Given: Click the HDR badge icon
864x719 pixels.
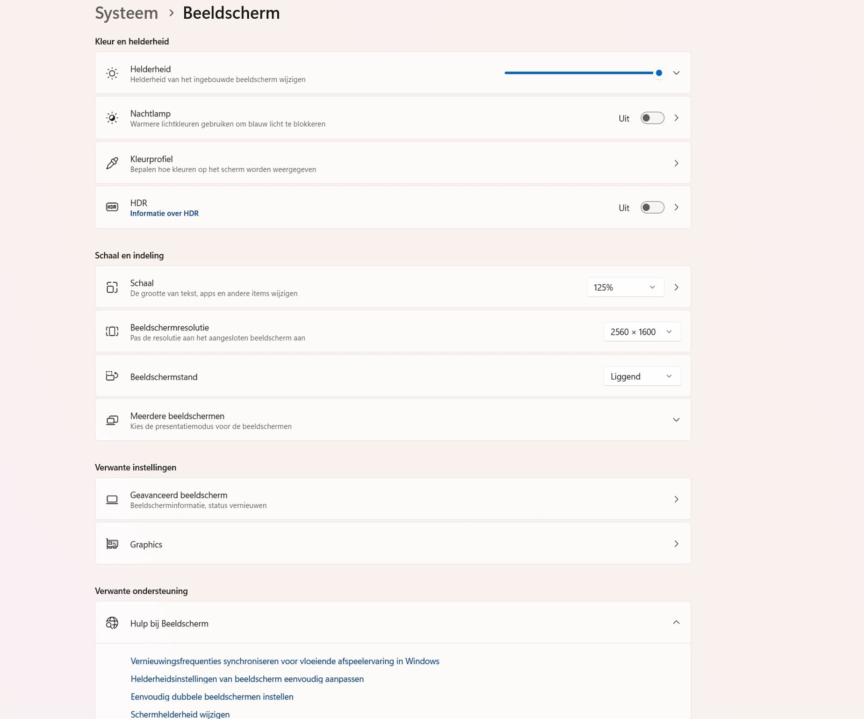Looking at the screenshot, I should pyautogui.click(x=112, y=207).
